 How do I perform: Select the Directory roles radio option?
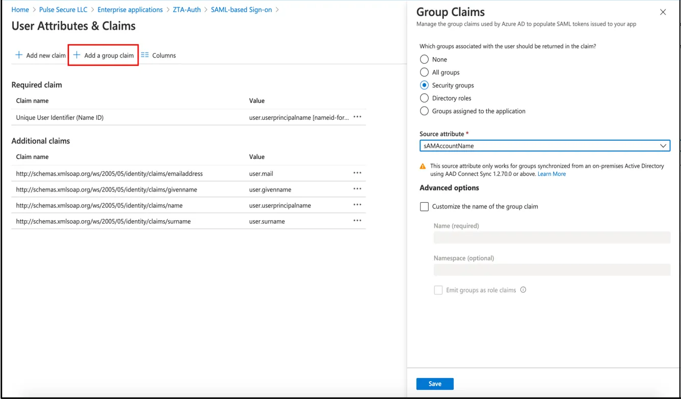pos(424,98)
